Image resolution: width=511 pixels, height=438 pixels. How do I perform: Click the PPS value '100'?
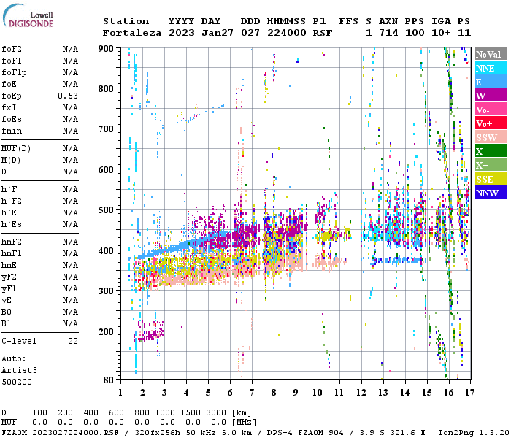415,33
